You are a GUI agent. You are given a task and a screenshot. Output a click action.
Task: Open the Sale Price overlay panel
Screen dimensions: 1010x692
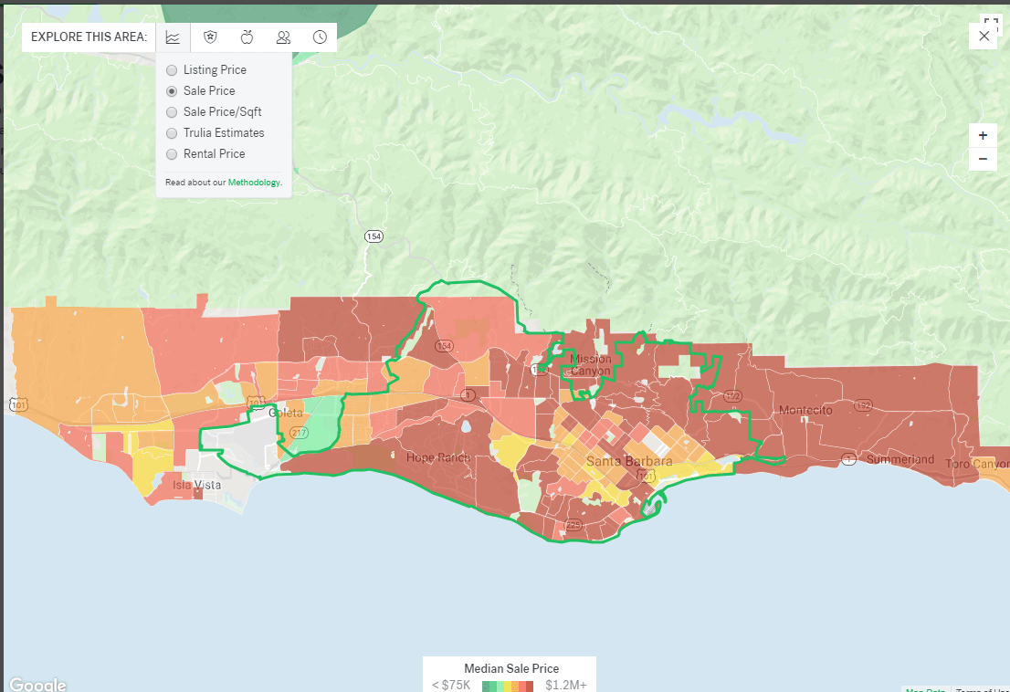[x=172, y=90]
